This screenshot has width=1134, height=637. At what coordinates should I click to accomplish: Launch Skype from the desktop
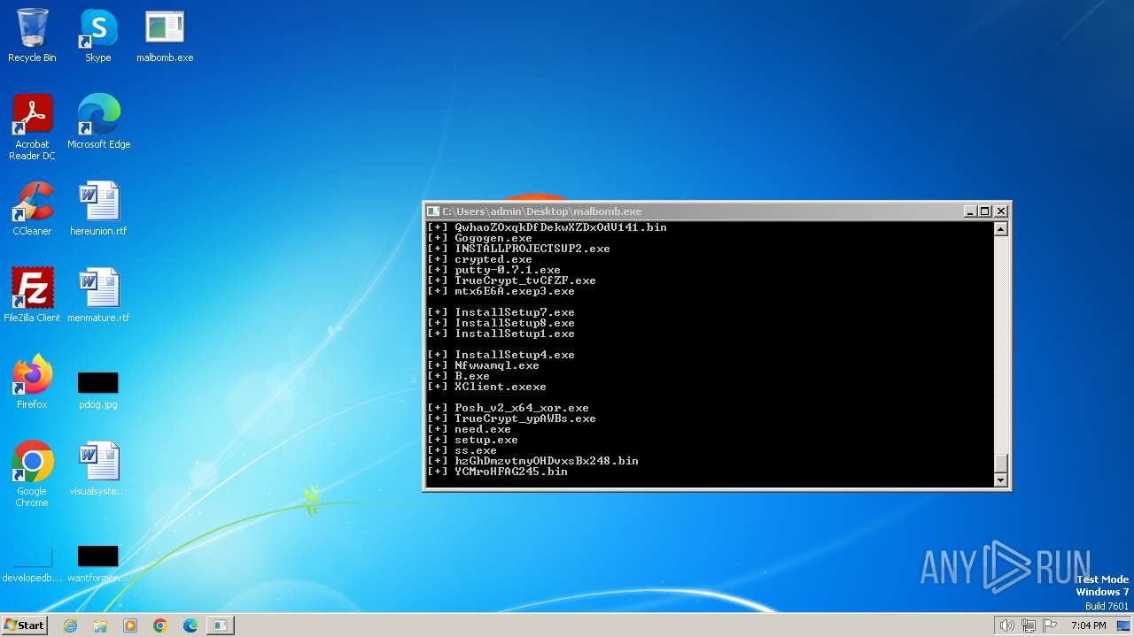(x=97, y=35)
